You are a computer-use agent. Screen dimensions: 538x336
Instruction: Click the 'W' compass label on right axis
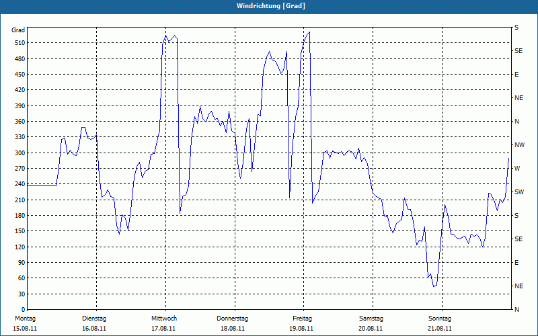pyautogui.click(x=517, y=169)
